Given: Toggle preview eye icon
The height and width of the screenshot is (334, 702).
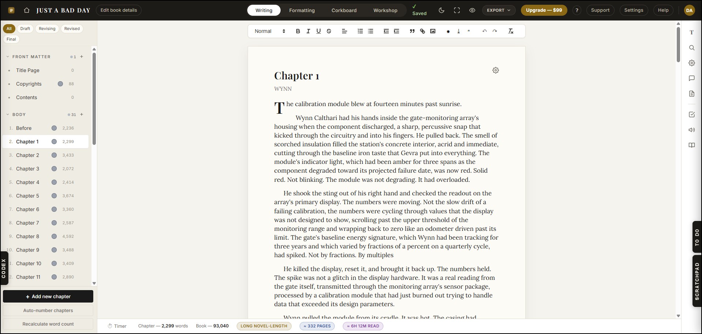Looking at the screenshot, I should [x=472, y=10].
